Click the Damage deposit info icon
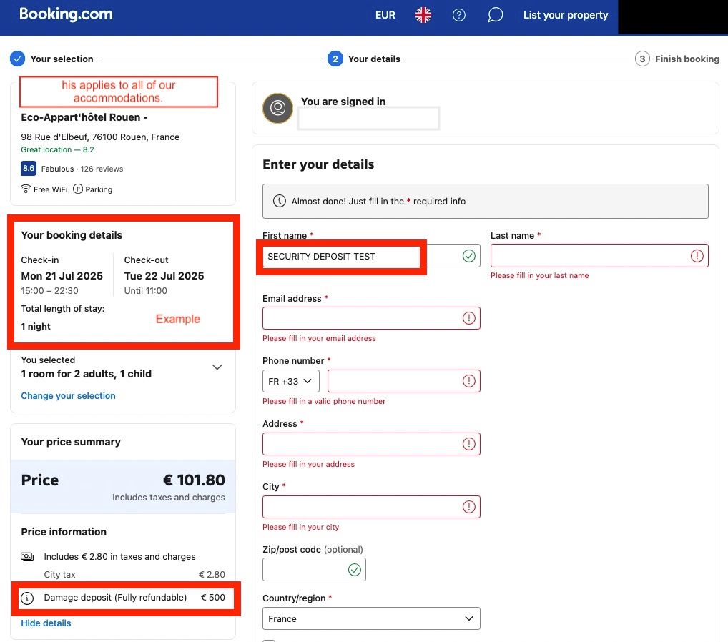This screenshot has width=728, height=642. click(x=27, y=598)
